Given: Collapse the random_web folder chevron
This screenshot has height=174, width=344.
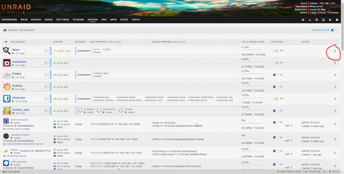Looking at the screenshot, I should click(x=46, y=111).
